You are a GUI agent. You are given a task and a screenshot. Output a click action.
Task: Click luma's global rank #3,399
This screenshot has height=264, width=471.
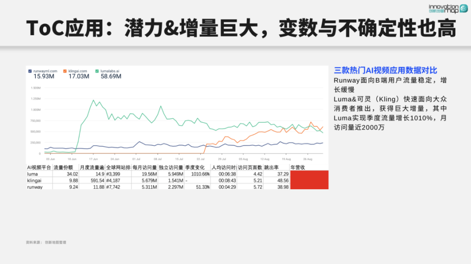(x=113, y=174)
